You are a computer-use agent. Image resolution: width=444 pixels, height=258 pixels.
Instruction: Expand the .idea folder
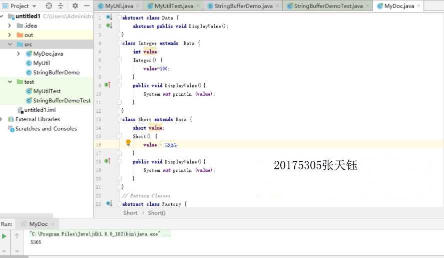click(10, 26)
